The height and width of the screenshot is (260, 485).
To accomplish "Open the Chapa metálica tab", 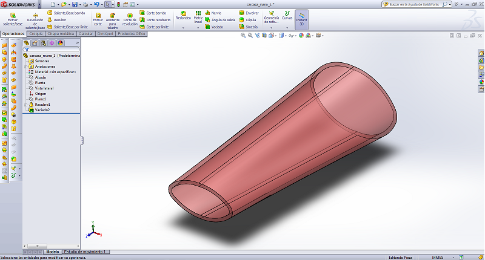I will coord(61,34).
